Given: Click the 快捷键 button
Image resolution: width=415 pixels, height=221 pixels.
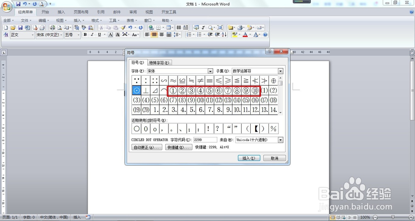Looking at the screenshot, I should pos(178,147).
